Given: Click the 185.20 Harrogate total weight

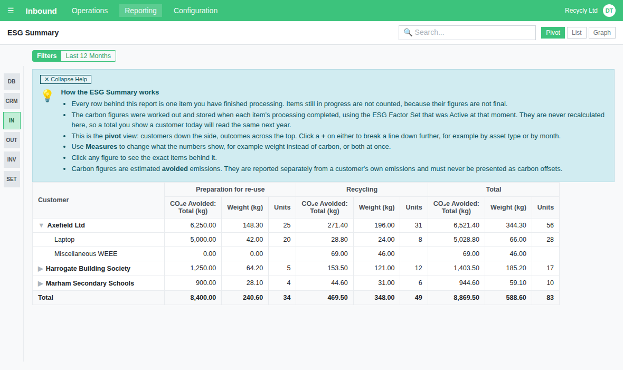Looking at the screenshot, I should pos(516,268).
